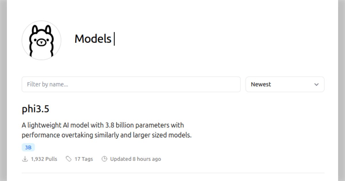Click the 17 Tags label
Viewport: 345px width, 181px height.
(x=84, y=159)
